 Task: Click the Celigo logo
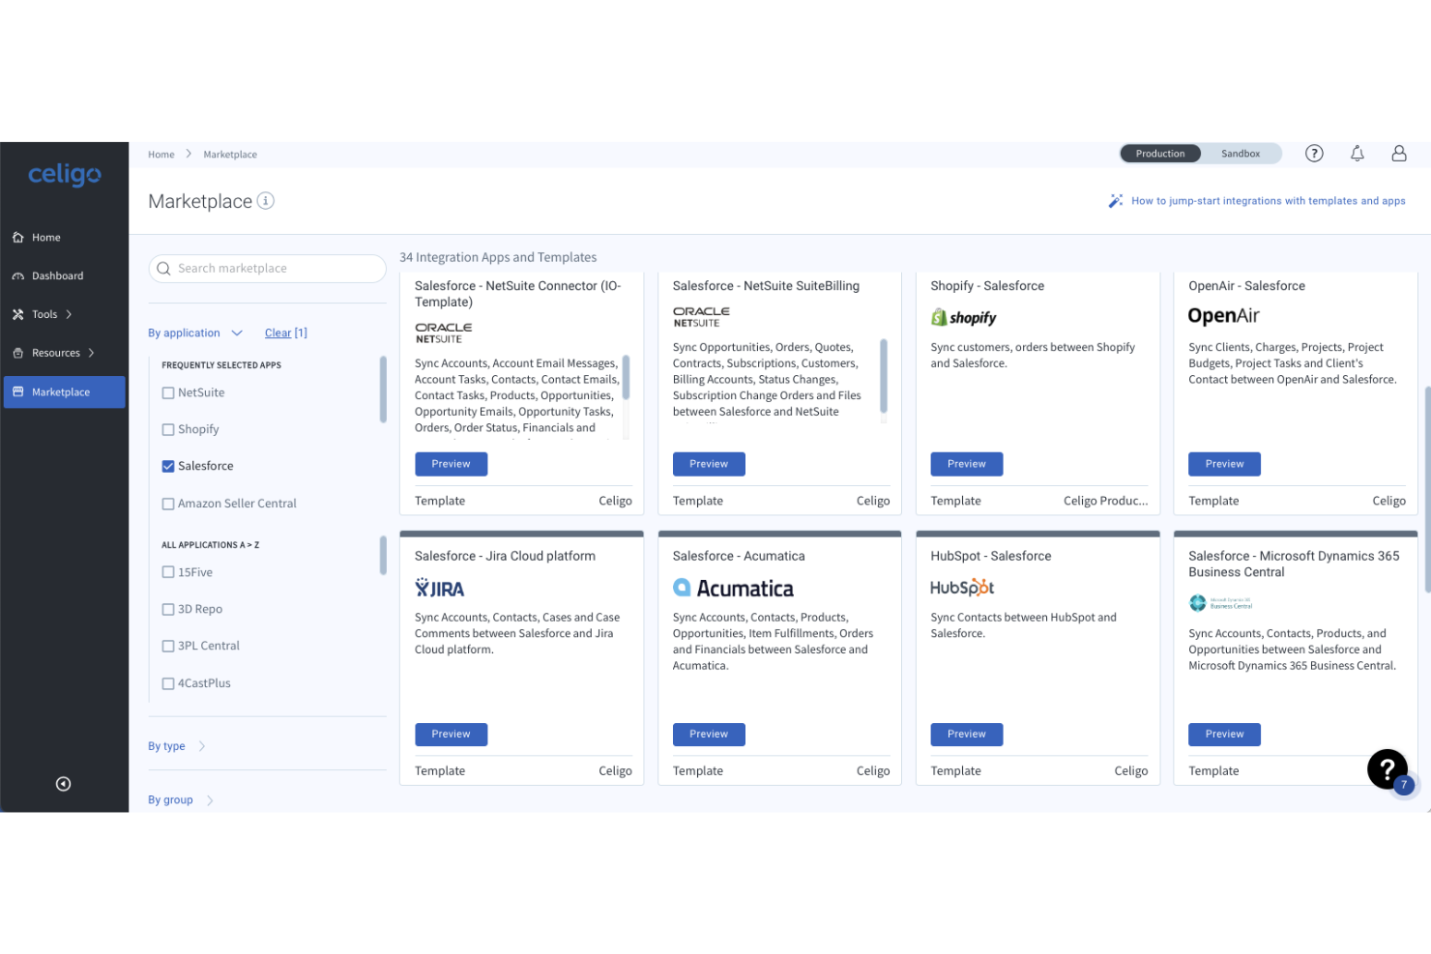(x=65, y=174)
